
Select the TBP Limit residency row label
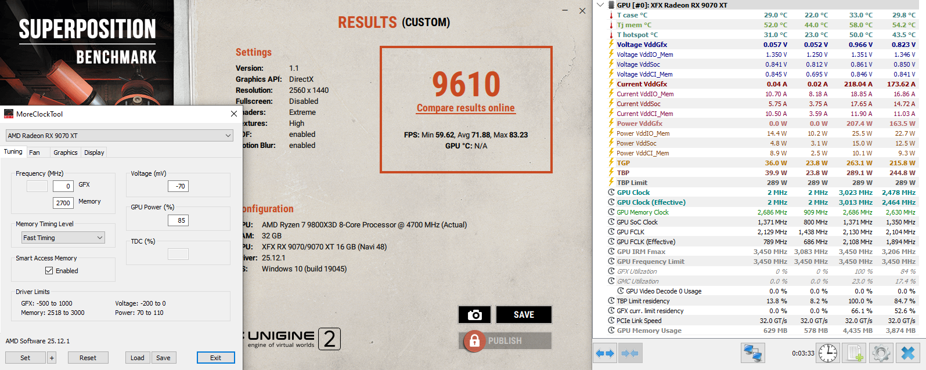[643, 301]
